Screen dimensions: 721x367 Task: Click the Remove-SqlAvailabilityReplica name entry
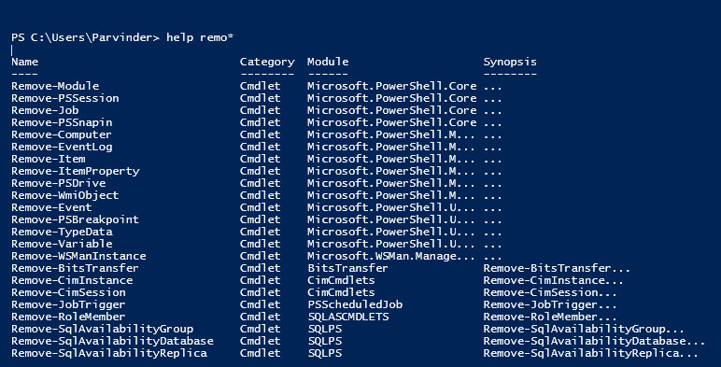coord(109,353)
